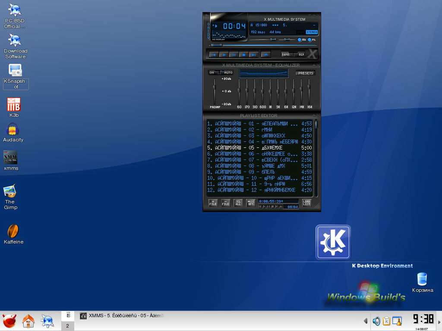Select the xmms desktop shortcut
The image size is (442, 331).
click(x=11, y=160)
